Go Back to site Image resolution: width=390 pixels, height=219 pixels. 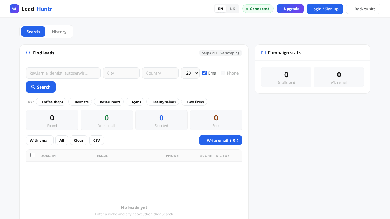[363, 9]
